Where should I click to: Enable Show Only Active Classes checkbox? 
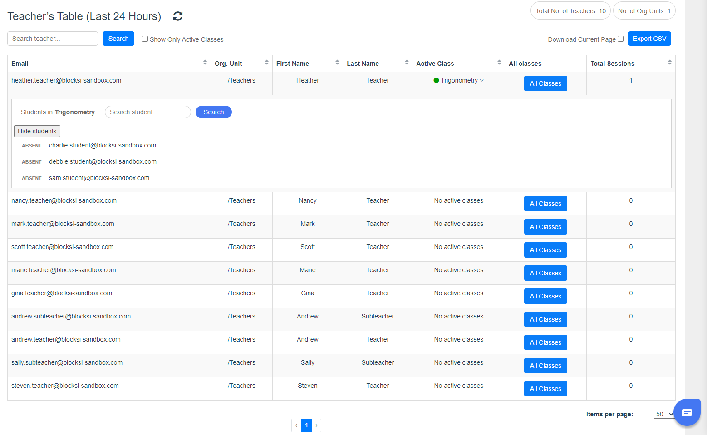(145, 39)
